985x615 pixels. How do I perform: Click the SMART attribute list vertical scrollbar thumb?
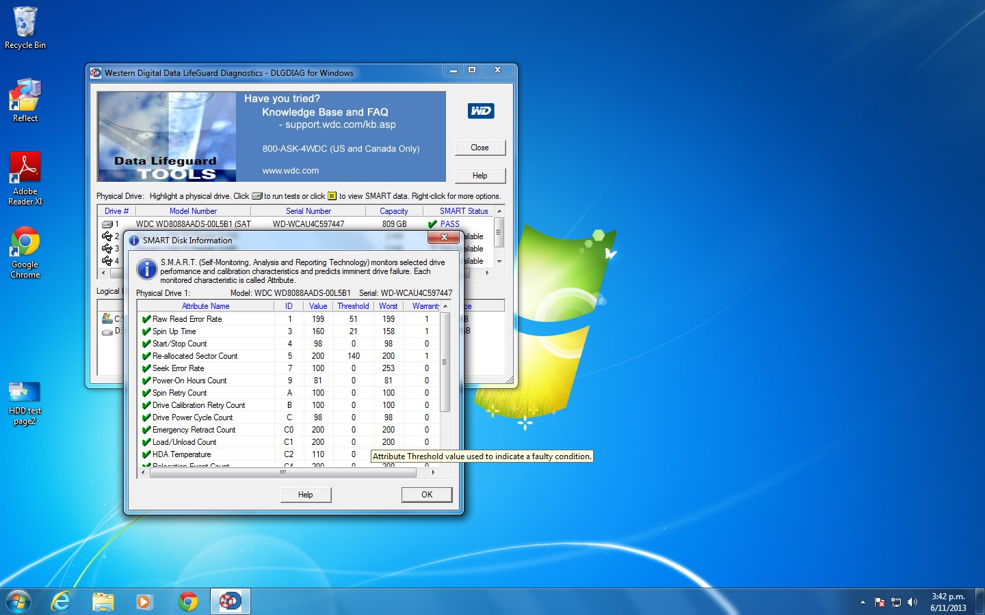point(445,362)
